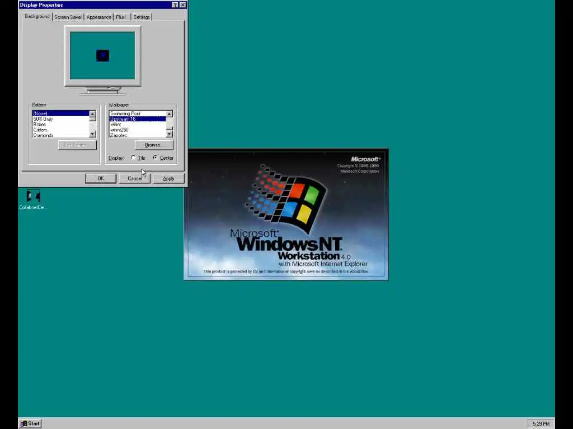Choose the winnt256 wallpaper
Image resolution: width=573 pixels, height=429 pixels.
(138, 130)
